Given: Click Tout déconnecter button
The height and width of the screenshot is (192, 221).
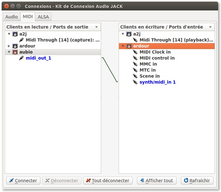Looking at the screenshot, I should pos(108,181).
